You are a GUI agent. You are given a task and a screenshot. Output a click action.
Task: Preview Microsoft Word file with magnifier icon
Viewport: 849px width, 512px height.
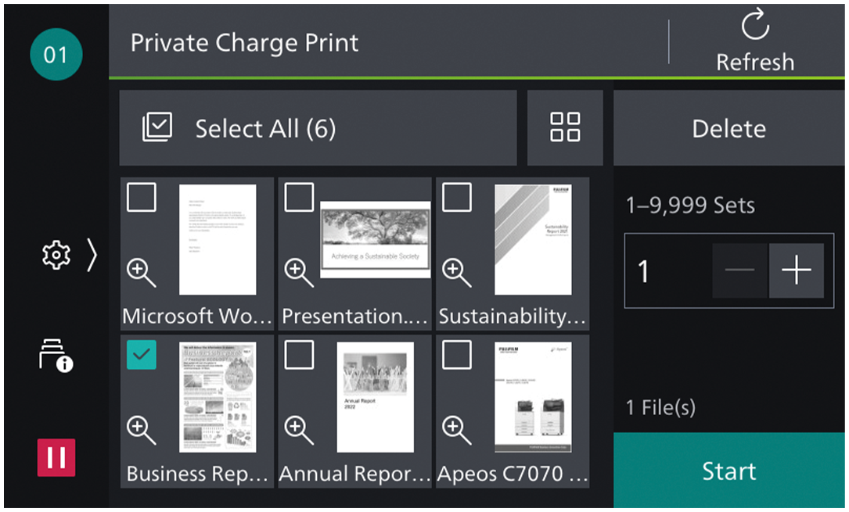coord(141,273)
